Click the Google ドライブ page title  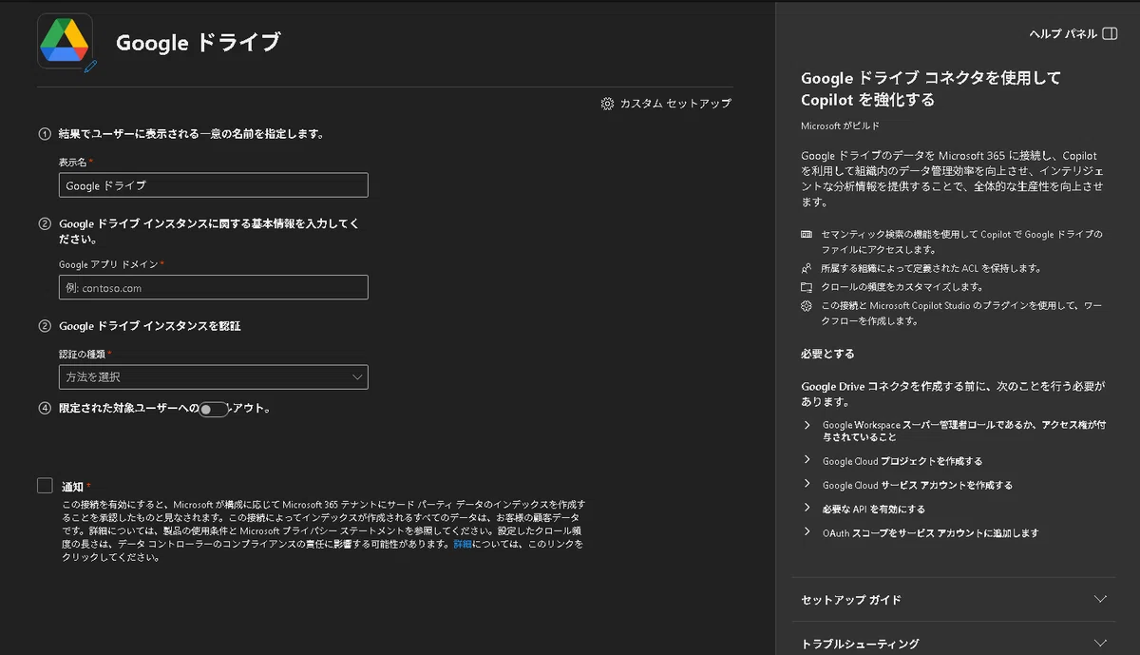click(x=198, y=43)
